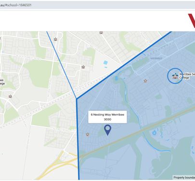This screenshot has width=195, height=181.
Task: Select the circled Werribee Secondary College school icon
Action: click(x=175, y=76)
